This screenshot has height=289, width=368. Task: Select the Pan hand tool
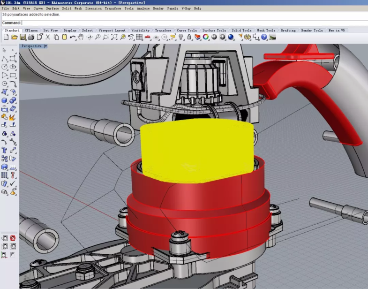tap(81, 37)
